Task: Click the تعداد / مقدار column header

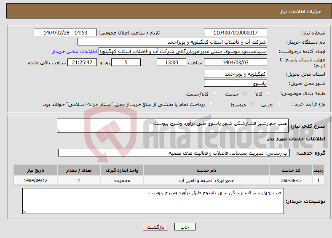Action: 79,170
